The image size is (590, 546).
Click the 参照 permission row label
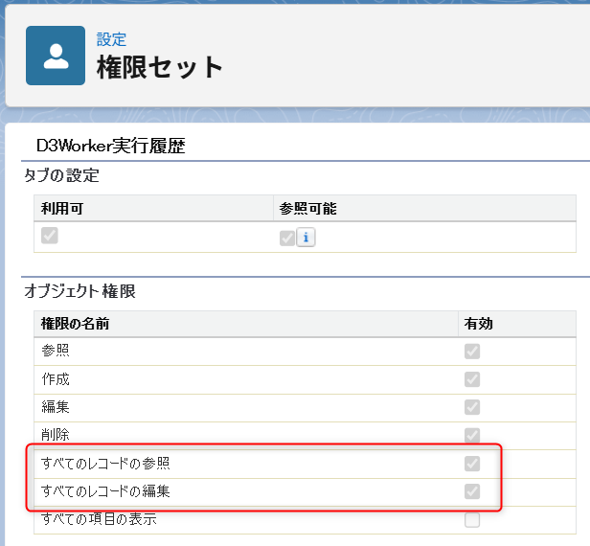(56, 351)
